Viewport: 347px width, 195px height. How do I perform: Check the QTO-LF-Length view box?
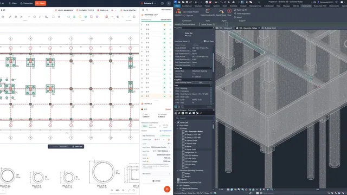(183, 161)
